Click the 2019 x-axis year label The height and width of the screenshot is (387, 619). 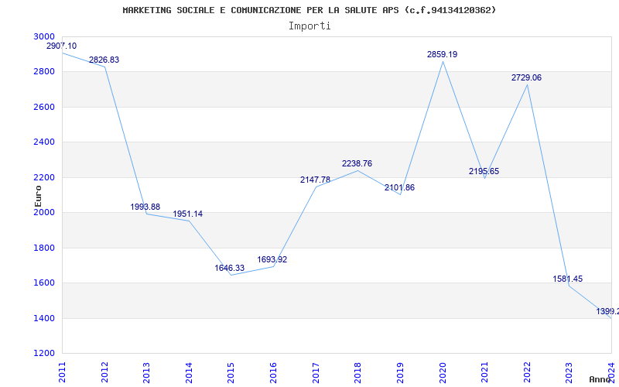(400, 372)
